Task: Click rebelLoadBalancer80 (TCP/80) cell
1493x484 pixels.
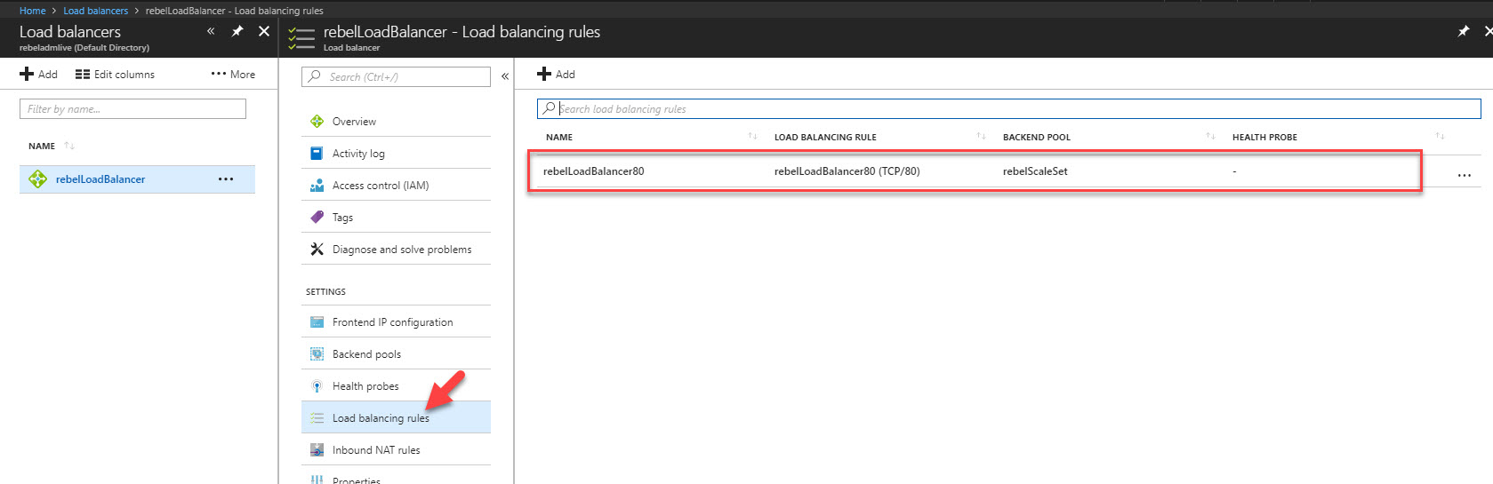Action: pos(847,171)
